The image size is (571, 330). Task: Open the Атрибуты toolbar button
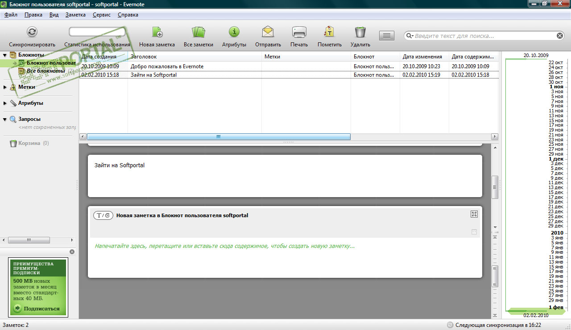click(234, 32)
